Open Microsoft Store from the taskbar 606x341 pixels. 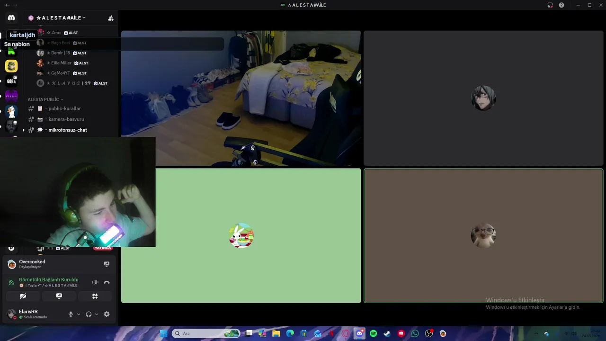(x=304, y=333)
